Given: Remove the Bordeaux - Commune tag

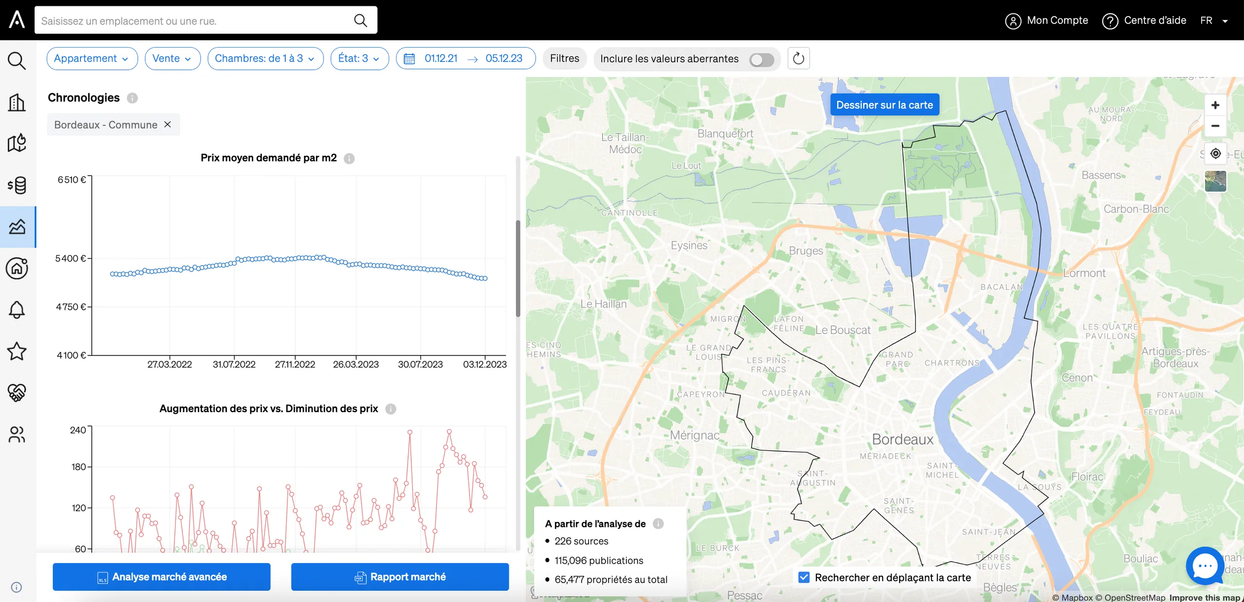Looking at the screenshot, I should pos(168,125).
